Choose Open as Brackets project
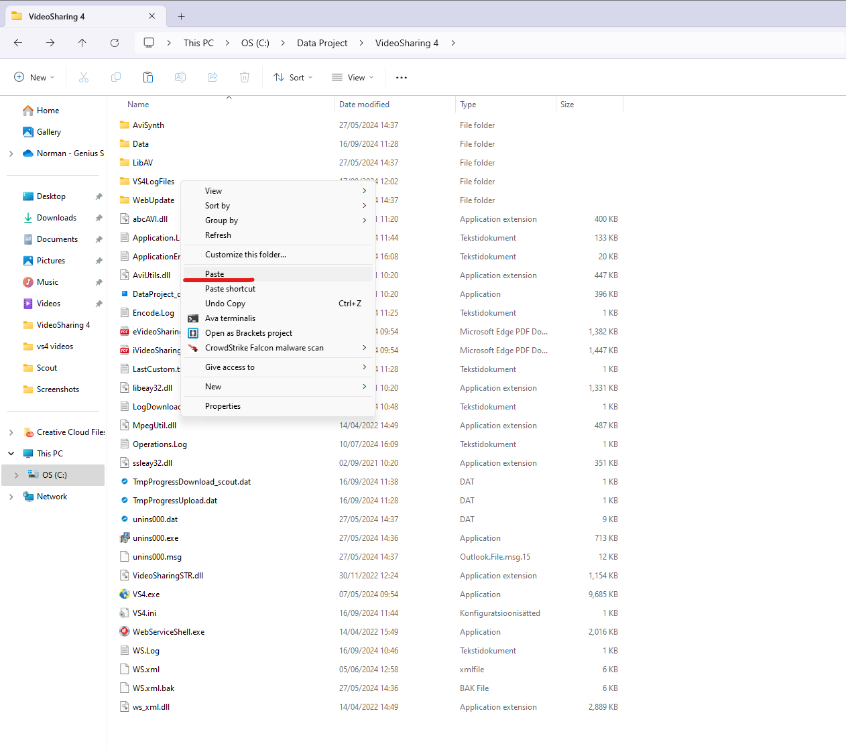 coord(278,333)
